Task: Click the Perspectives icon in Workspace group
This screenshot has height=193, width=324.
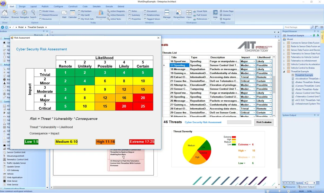Action: tap(179, 13)
